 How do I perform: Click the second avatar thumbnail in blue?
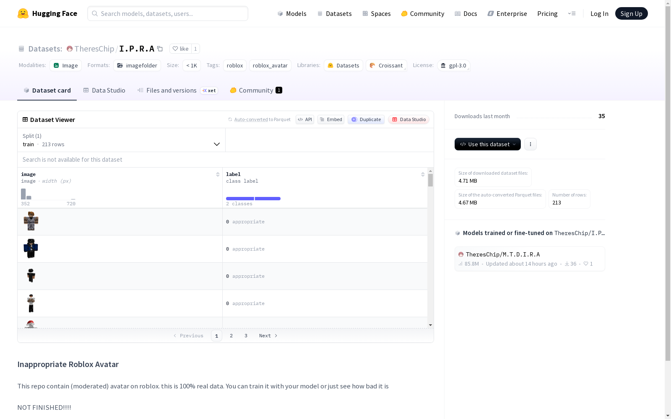coord(31,248)
